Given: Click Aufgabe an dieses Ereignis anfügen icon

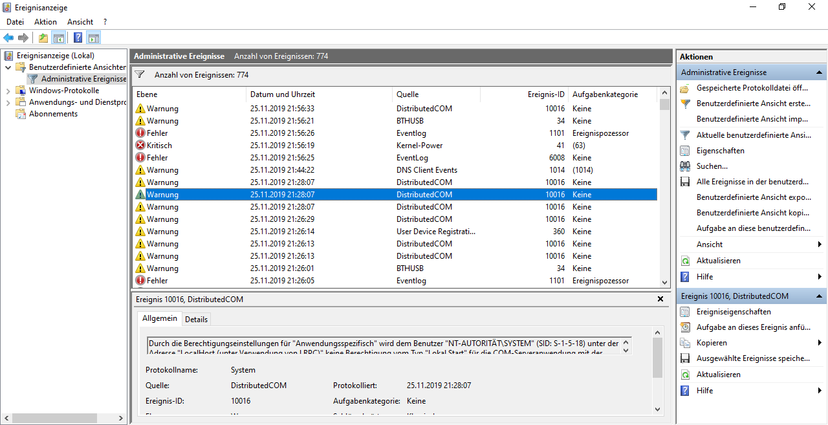Looking at the screenshot, I should (x=685, y=327).
